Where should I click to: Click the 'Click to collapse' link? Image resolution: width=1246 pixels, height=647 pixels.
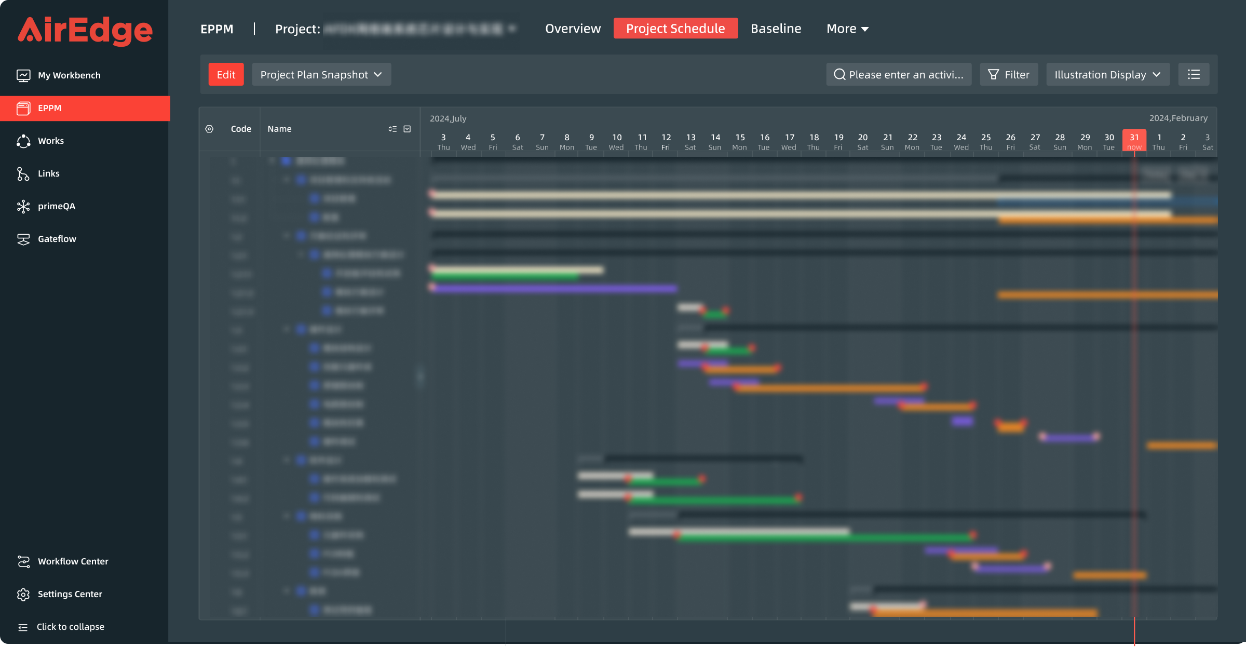70,627
